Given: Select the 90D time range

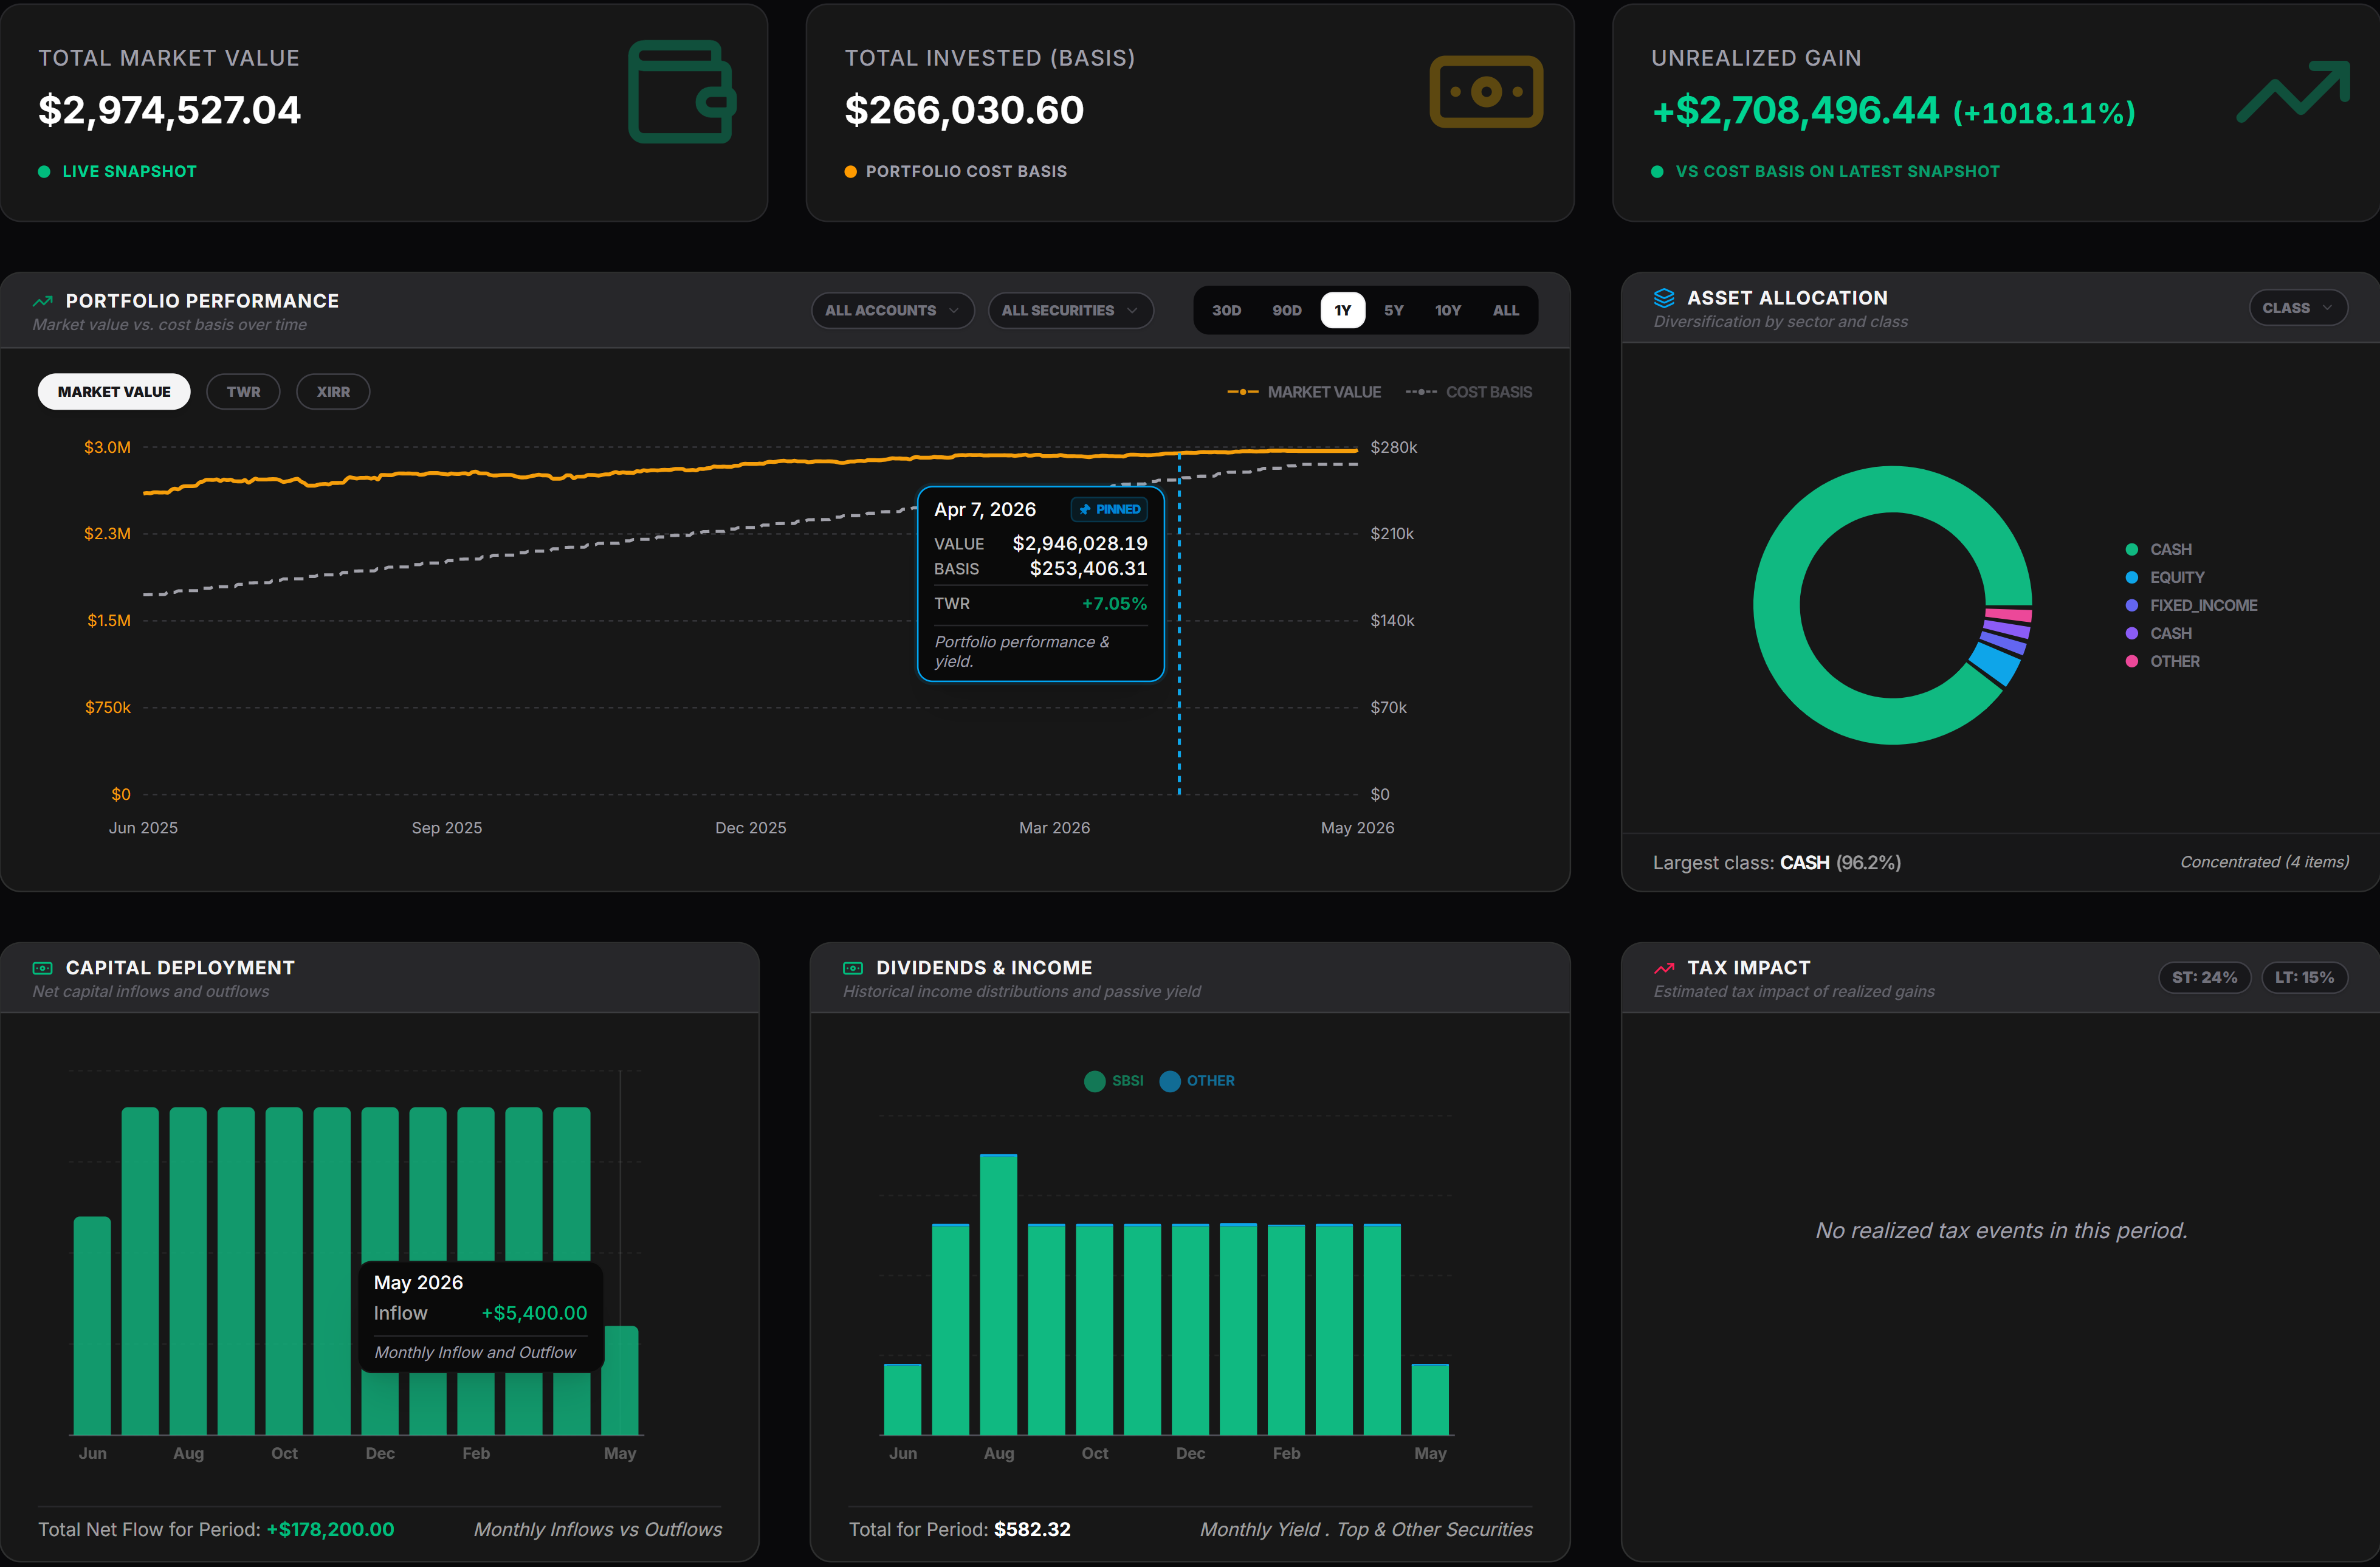Looking at the screenshot, I should [1287, 310].
